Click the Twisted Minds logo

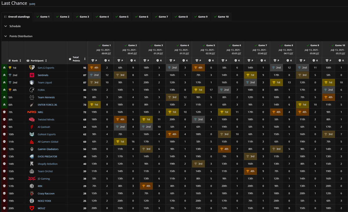[x=32, y=120]
